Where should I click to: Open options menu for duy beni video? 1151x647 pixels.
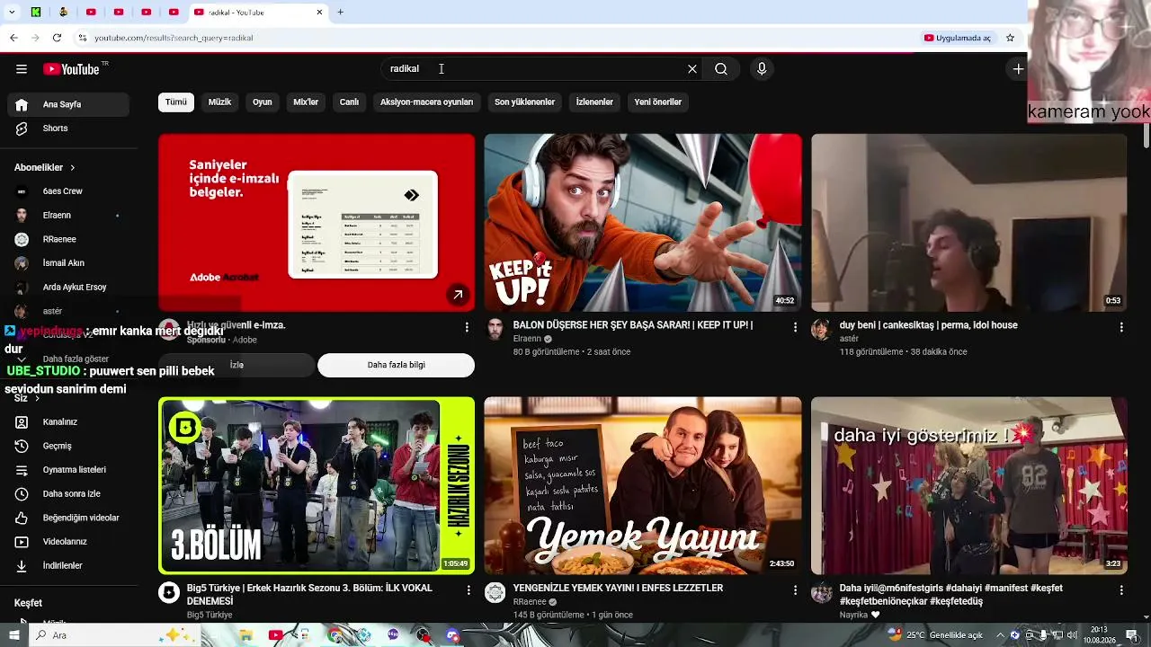pos(1121,328)
